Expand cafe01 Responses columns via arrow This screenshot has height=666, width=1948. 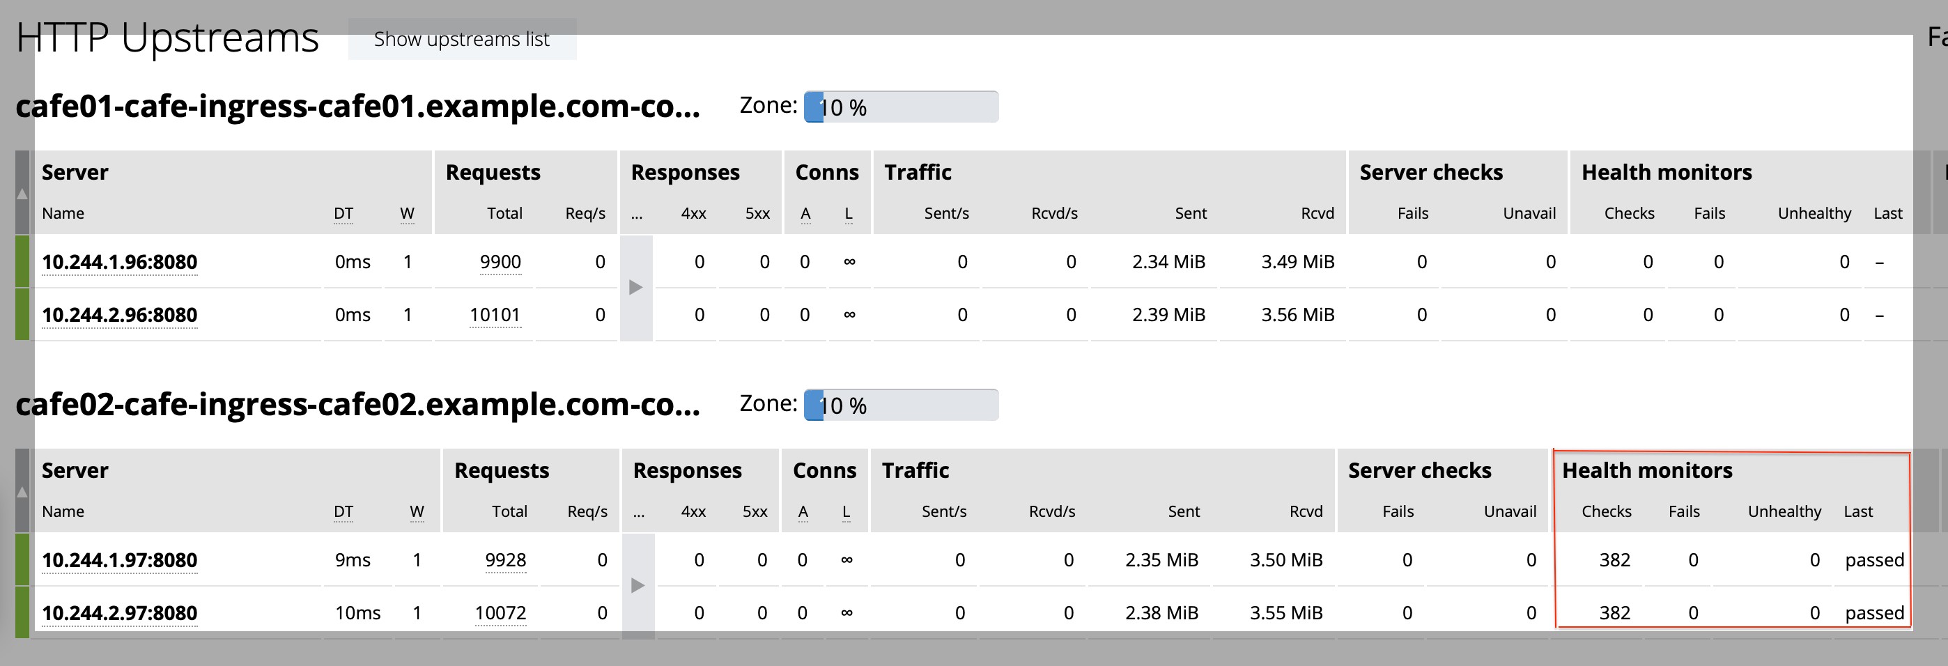(x=636, y=287)
